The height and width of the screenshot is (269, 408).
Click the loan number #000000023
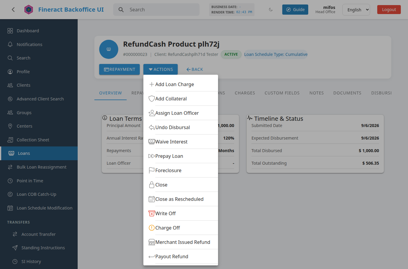pos(135,54)
